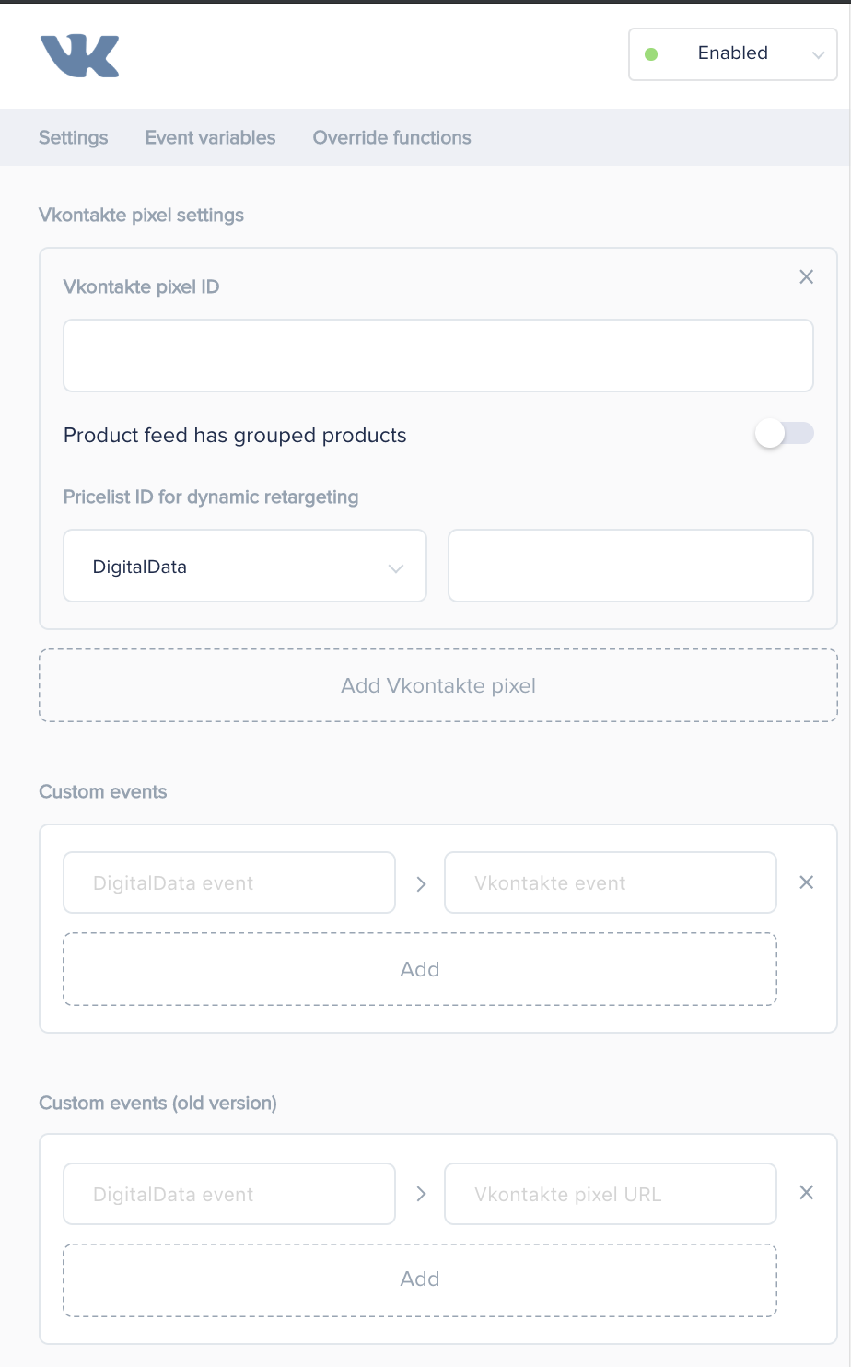The height and width of the screenshot is (1367, 851).
Task: Click the Pricelist ID value input field
Action: (x=631, y=566)
